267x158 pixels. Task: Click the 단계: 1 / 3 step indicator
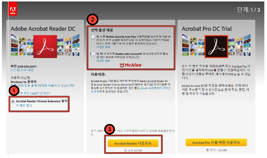249,10
